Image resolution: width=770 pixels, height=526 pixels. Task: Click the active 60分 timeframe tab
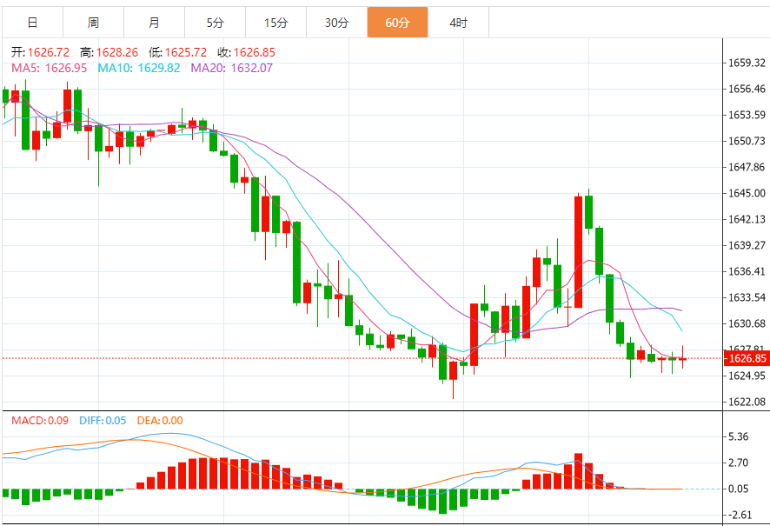(397, 23)
